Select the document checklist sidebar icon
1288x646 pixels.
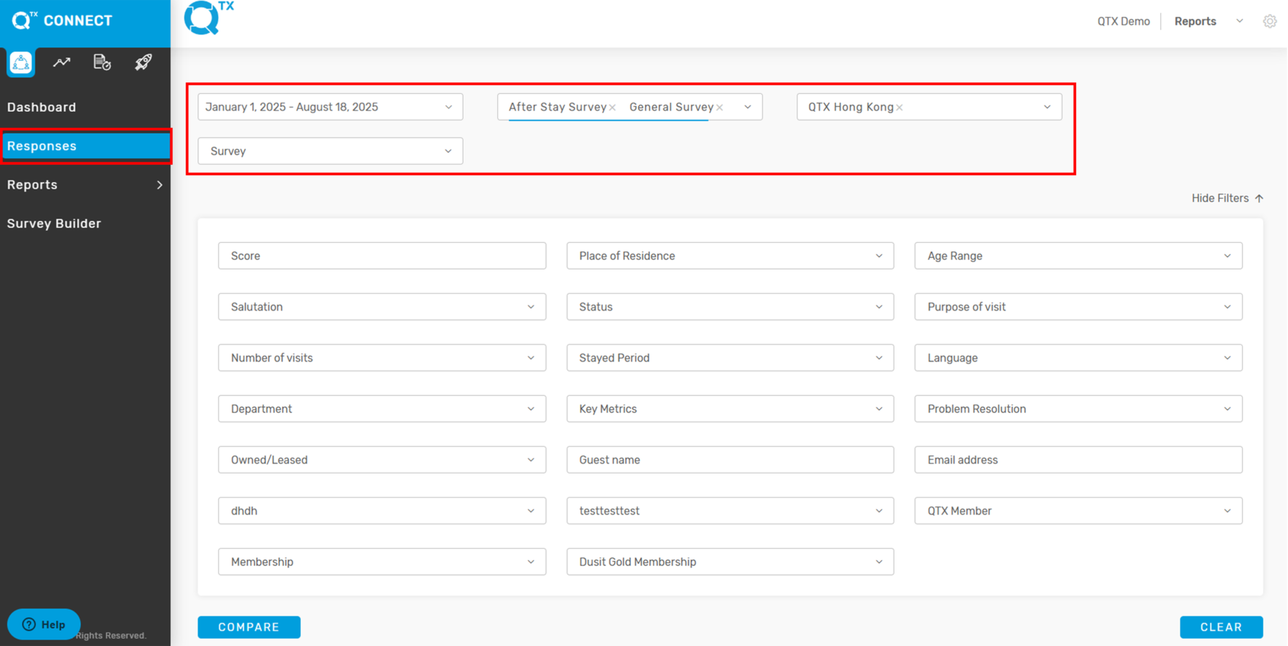coord(102,62)
